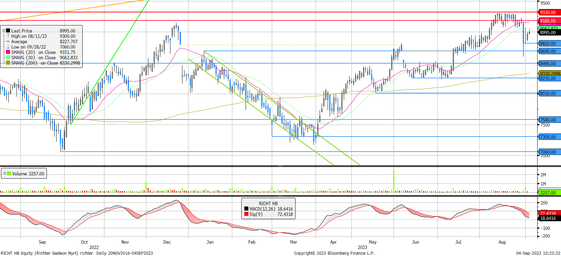The width and height of the screenshot is (561, 256).
Task: Click the High marker icon in legend
Action: pos(8,36)
